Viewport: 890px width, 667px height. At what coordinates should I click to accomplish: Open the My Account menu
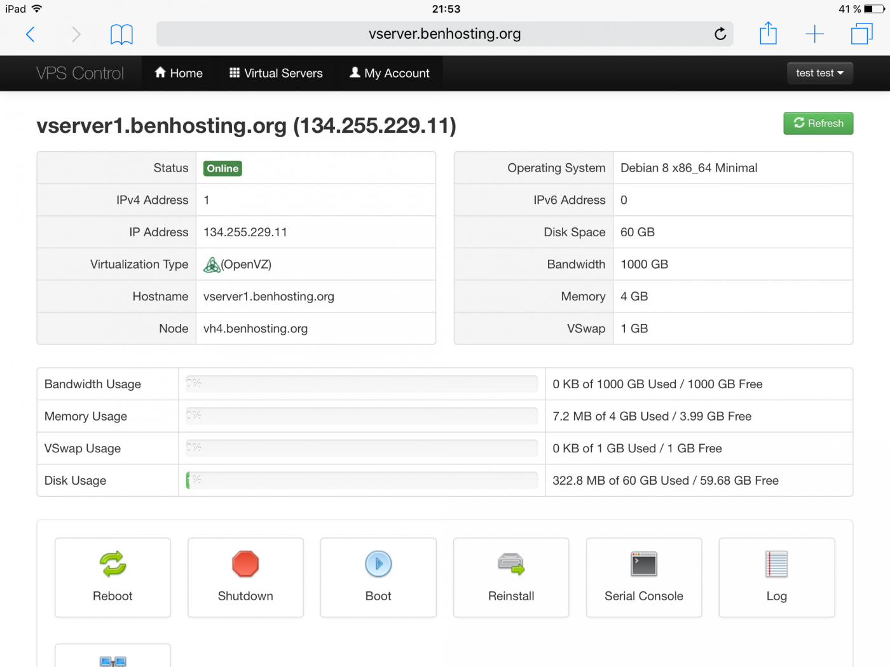click(390, 73)
